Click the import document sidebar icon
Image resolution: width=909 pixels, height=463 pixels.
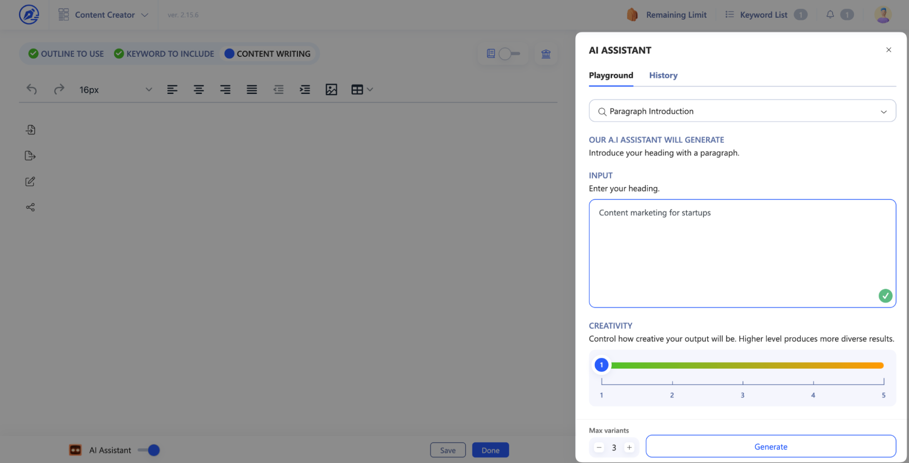pyautogui.click(x=30, y=130)
